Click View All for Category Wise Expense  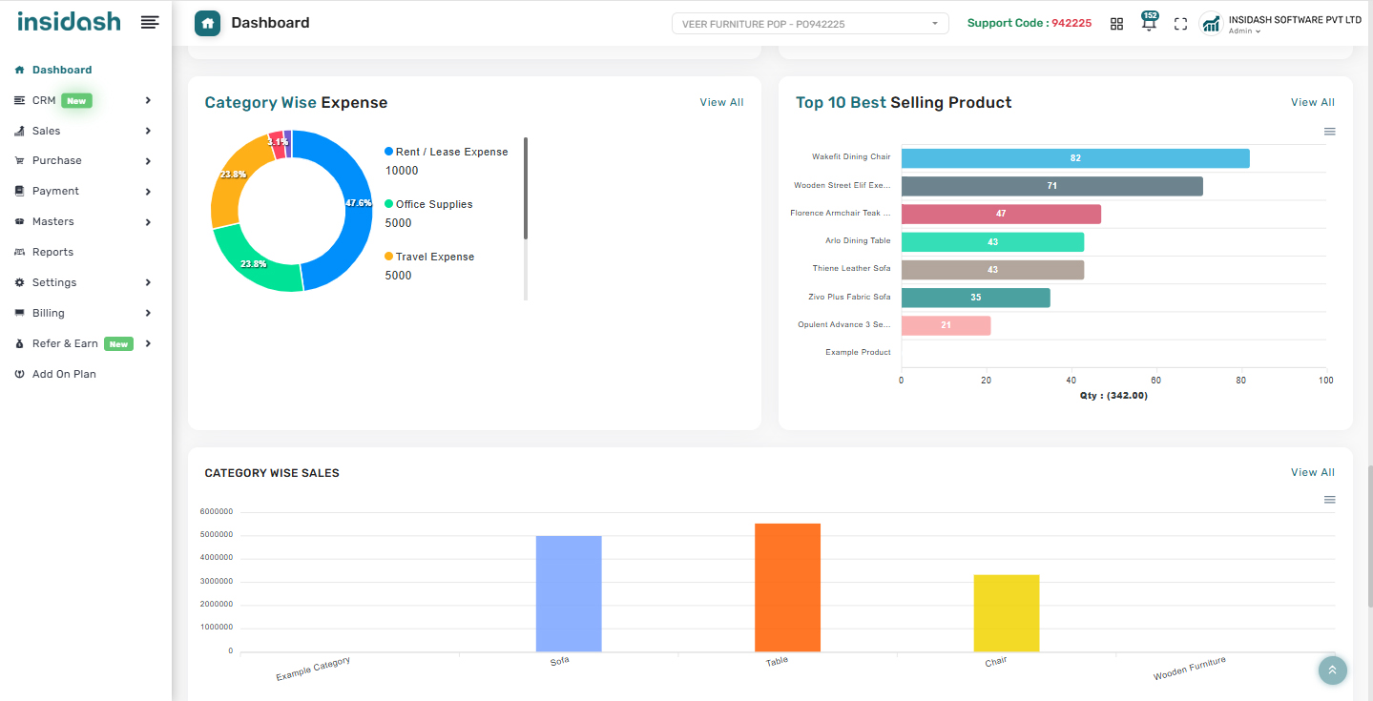(721, 102)
